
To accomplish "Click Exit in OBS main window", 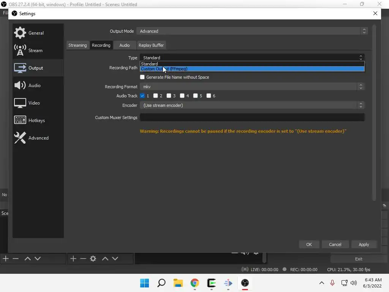I will (x=359, y=259).
